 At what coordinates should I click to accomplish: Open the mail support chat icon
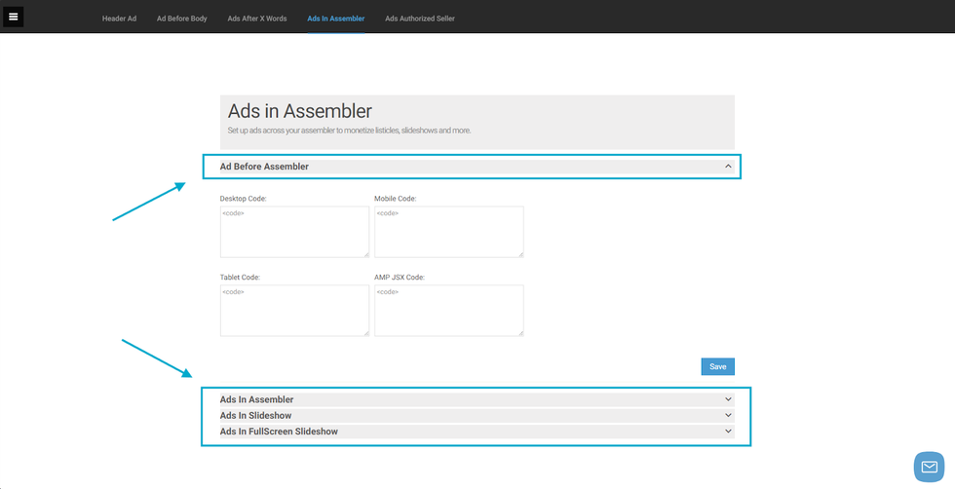pyautogui.click(x=929, y=467)
